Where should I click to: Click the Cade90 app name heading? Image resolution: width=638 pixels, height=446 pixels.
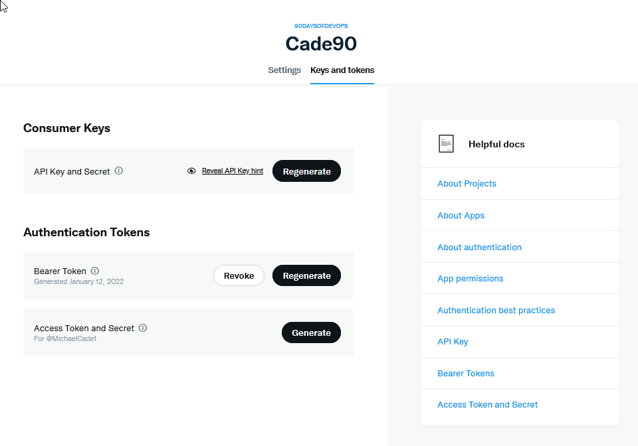[x=321, y=44]
